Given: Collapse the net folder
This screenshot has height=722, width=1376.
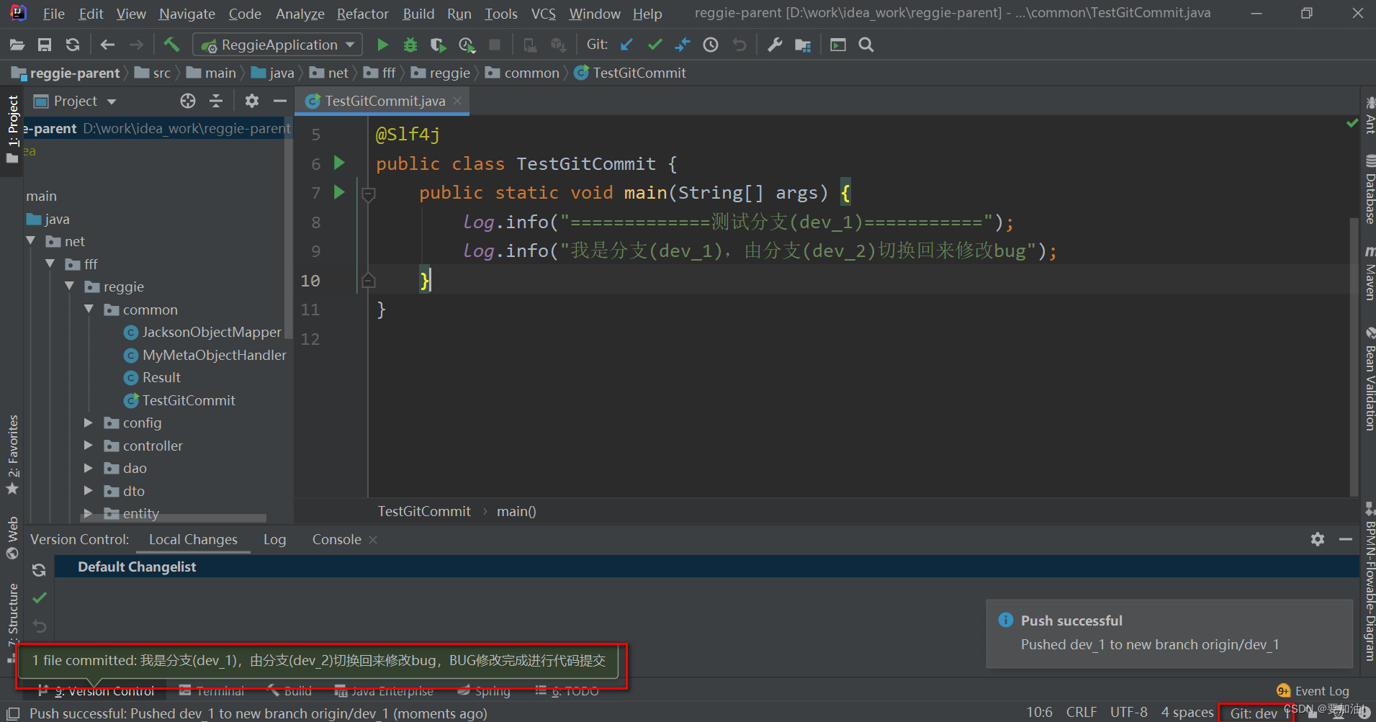Looking at the screenshot, I should pyautogui.click(x=31, y=241).
